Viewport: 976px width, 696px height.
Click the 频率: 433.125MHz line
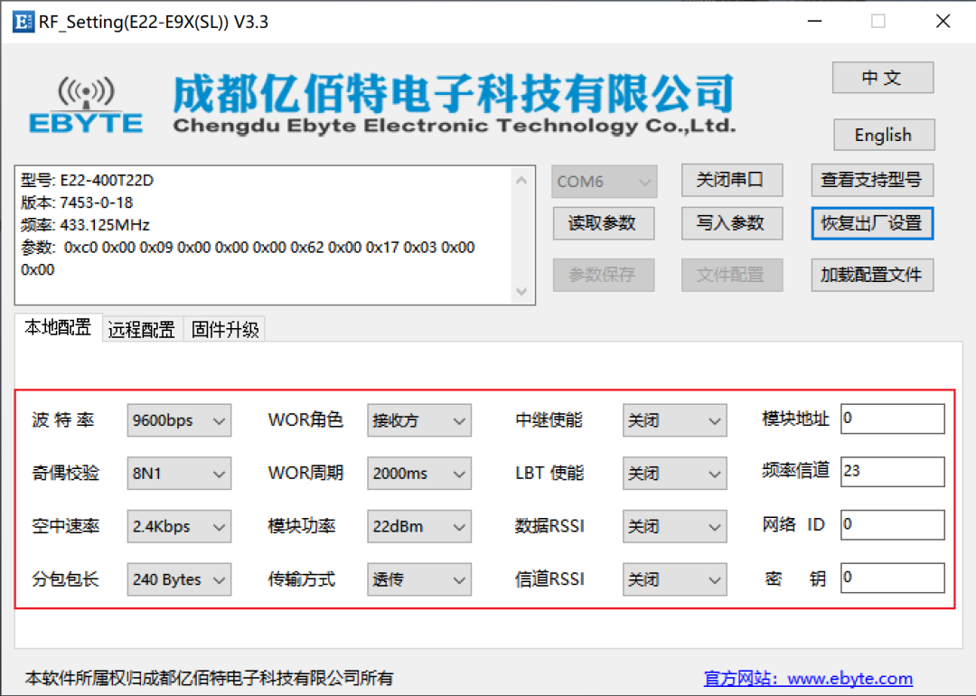pyautogui.click(x=85, y=225)
